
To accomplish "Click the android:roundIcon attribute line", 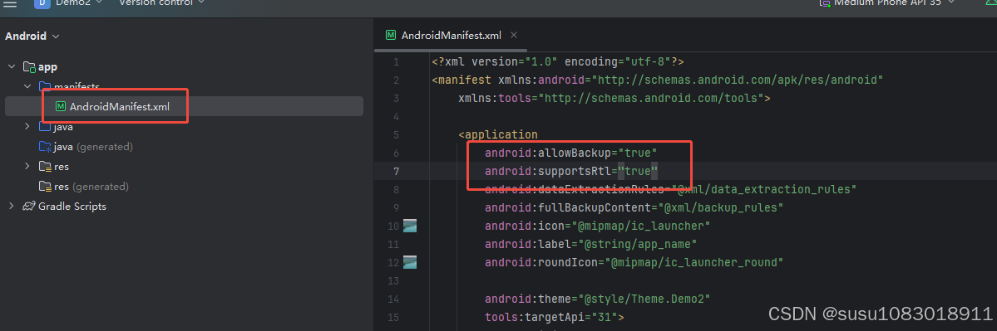I will coord(634,262).
